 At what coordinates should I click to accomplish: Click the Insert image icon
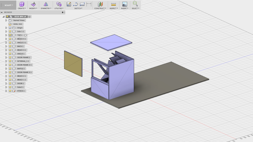coord(125,4)
